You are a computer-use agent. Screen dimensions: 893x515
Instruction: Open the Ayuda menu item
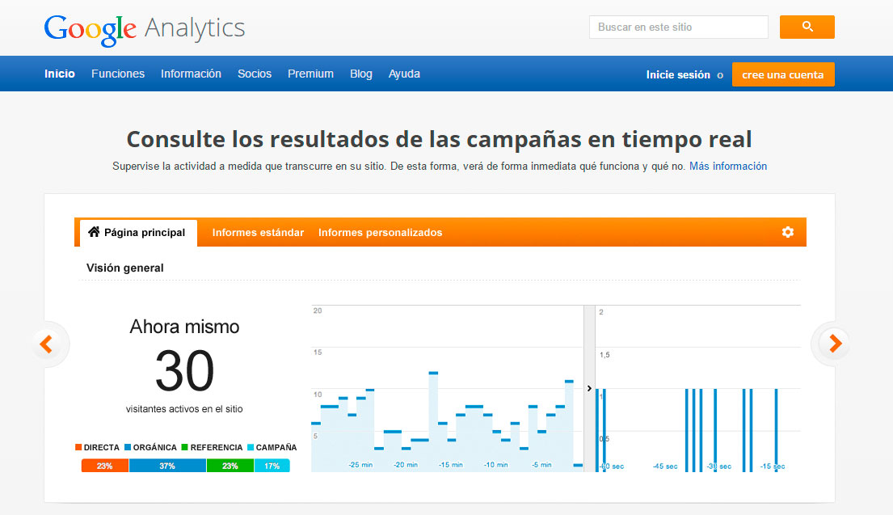(404, 74)
